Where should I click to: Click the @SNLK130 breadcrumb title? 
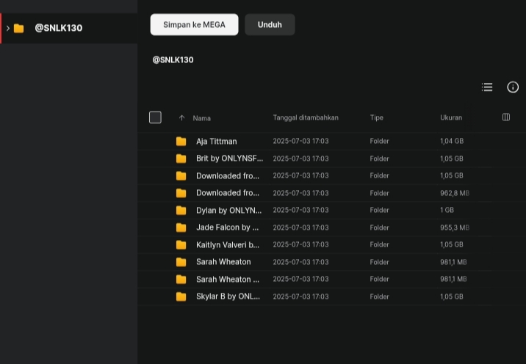tap(173, 60)
